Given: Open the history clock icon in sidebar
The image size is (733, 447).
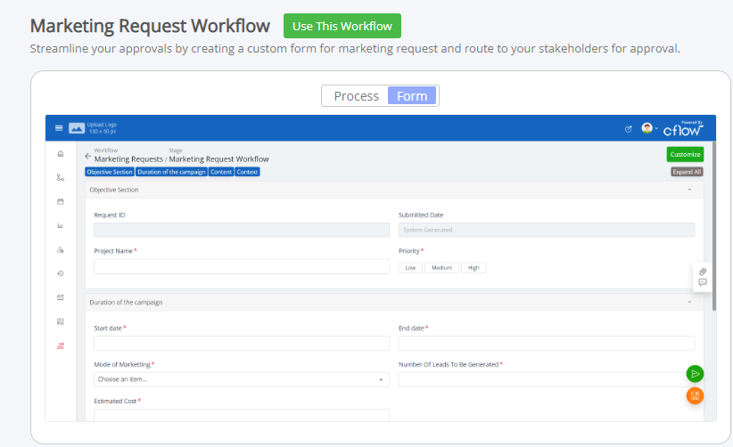Looking at the screenshot, I should (61, 273).
